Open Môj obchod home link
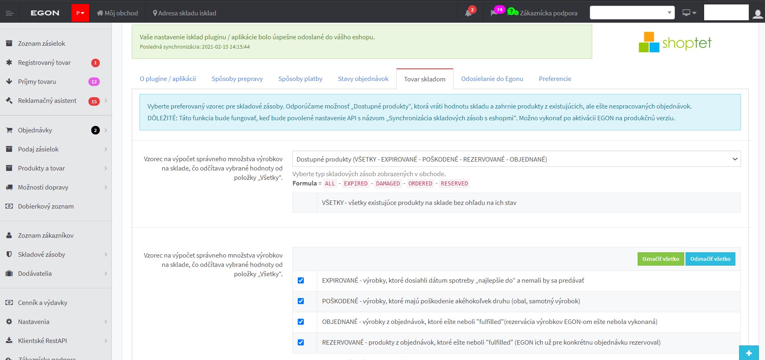This screenshot has width=765, height=360. pos(117,13)
